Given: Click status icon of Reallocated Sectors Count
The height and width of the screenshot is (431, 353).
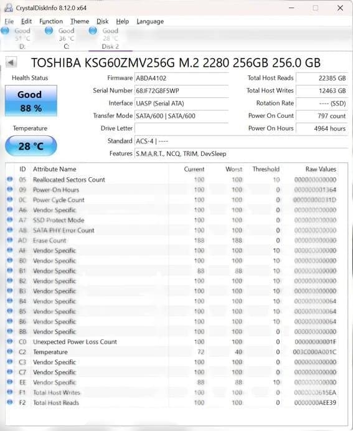Looking at the screenshot, I should point(10,179).
